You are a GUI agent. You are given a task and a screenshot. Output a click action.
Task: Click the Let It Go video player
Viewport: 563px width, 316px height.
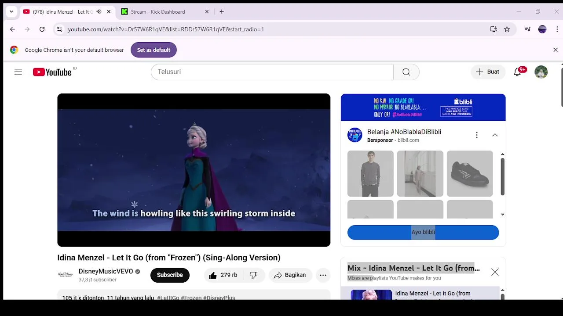[x=194, y=170]
